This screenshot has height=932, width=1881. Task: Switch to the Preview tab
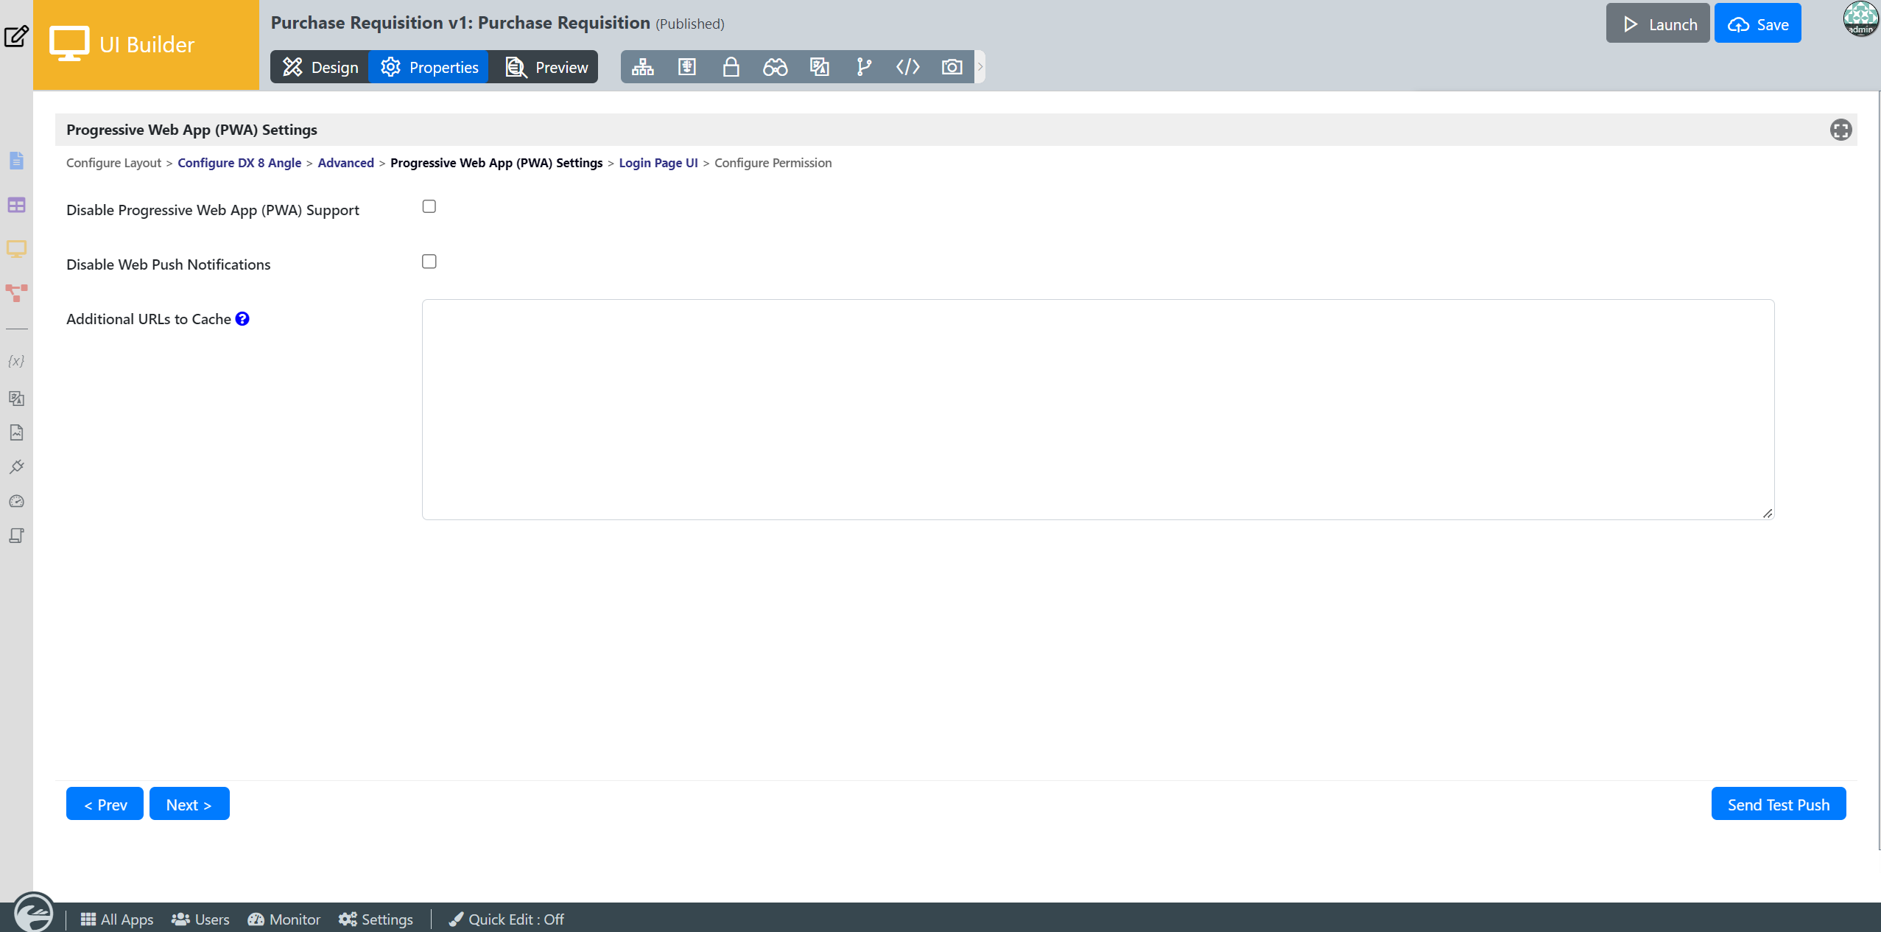click(546, 67)
